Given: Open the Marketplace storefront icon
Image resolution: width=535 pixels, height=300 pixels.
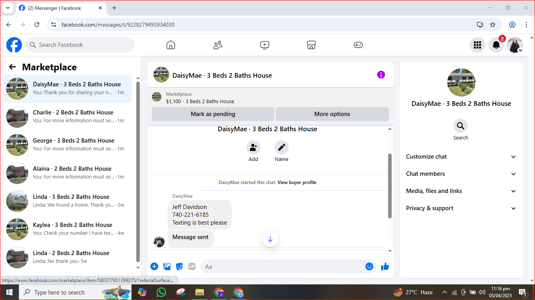Looking at the screenshot, I should click(311, 45).
